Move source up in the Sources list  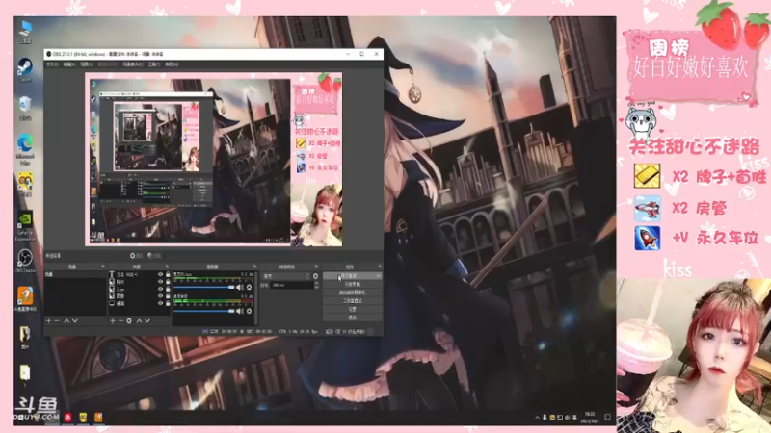tap(139, 321)
